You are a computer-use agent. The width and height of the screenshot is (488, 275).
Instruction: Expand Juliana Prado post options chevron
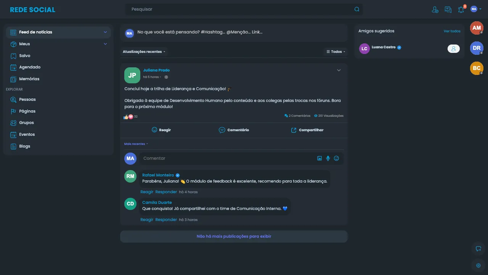339,70
